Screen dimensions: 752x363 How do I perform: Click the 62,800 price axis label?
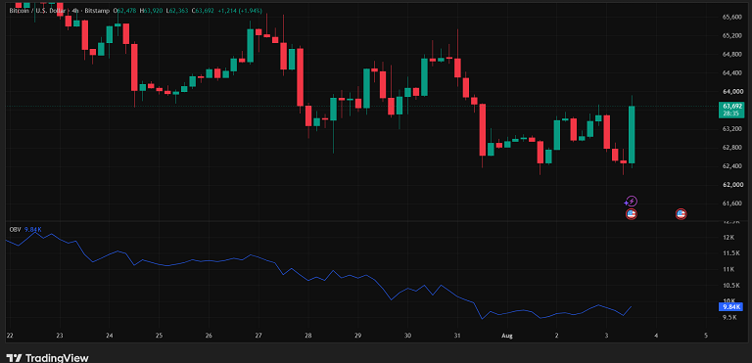coord(732,148)
